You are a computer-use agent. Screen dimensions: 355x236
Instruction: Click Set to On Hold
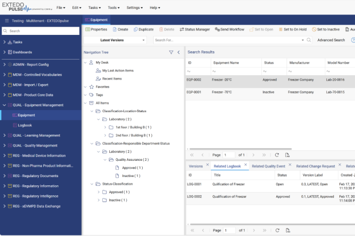click(x=293, y=29)
